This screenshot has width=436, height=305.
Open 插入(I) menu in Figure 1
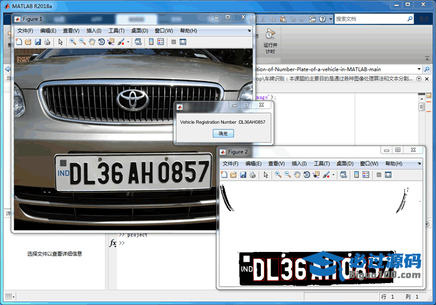(x=94, y=30)
